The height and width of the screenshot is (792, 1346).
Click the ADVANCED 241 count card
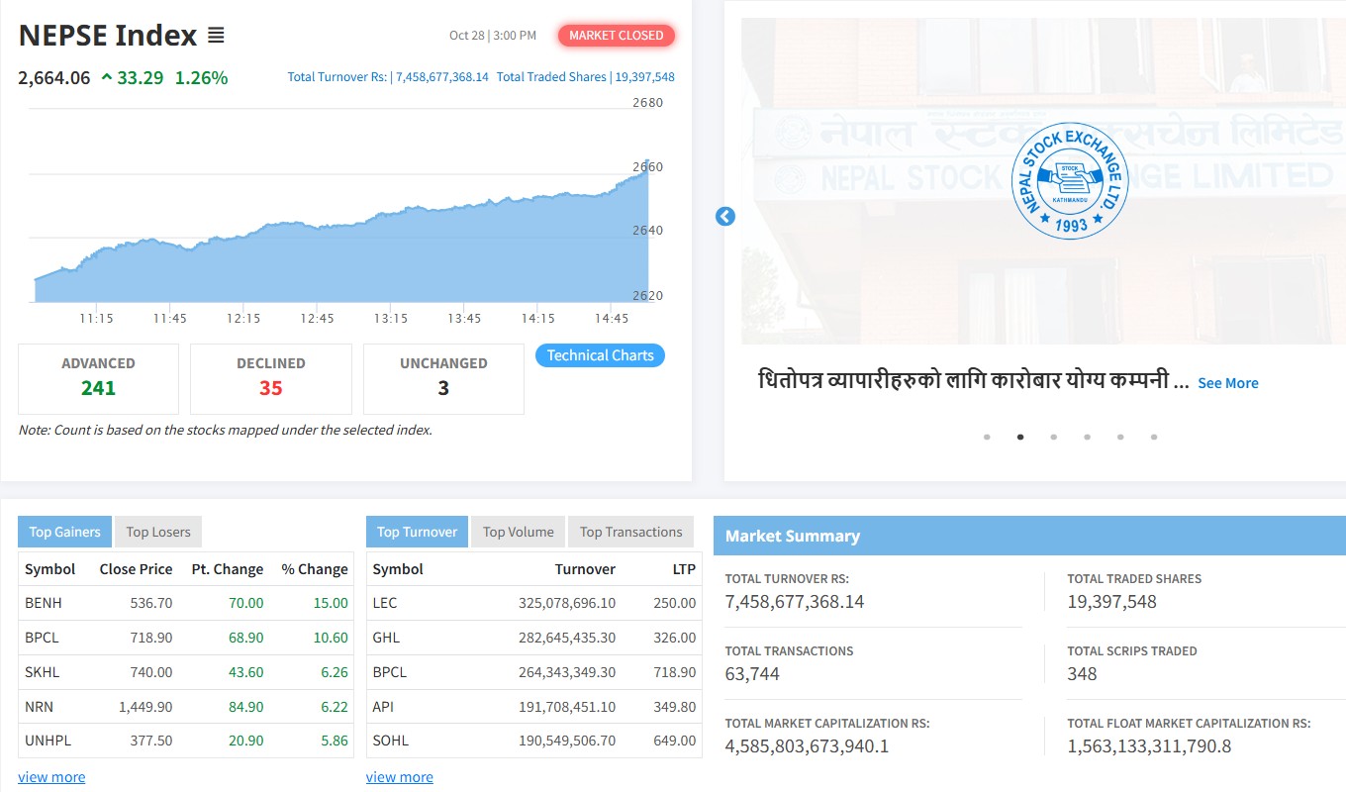pyautogui.click(x=98, y=378)
